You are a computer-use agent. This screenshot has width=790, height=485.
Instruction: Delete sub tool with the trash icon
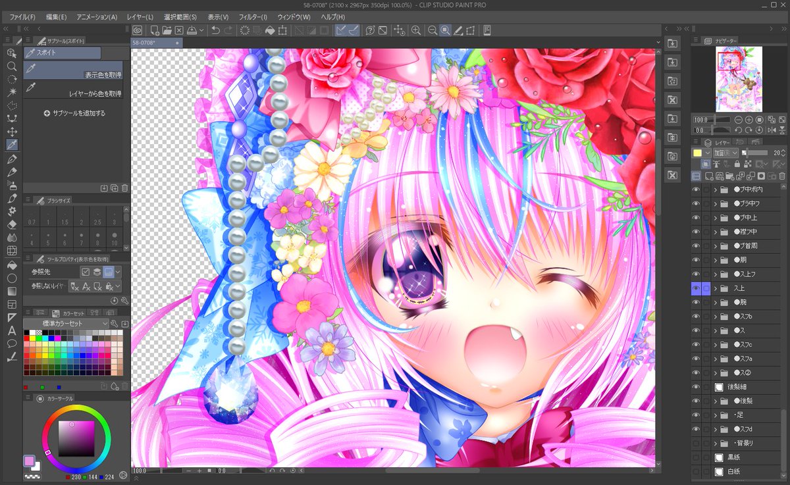(x=124, y=188)
